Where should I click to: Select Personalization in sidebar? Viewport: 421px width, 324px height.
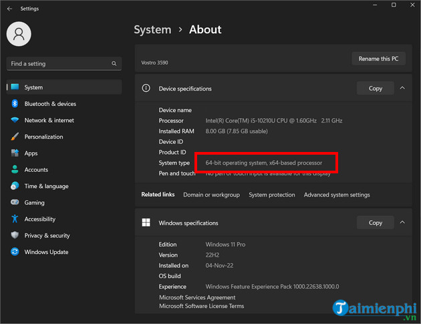[x=64, y=137]
